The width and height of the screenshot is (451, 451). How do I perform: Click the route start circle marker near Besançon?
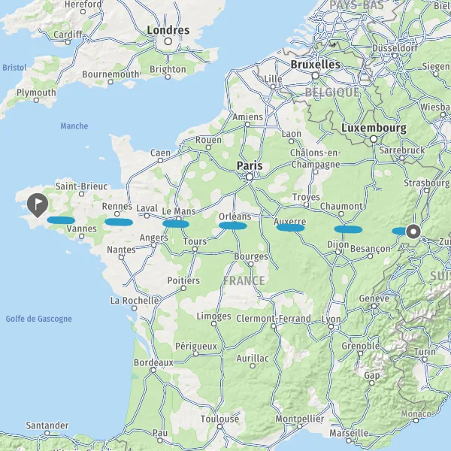413,232
